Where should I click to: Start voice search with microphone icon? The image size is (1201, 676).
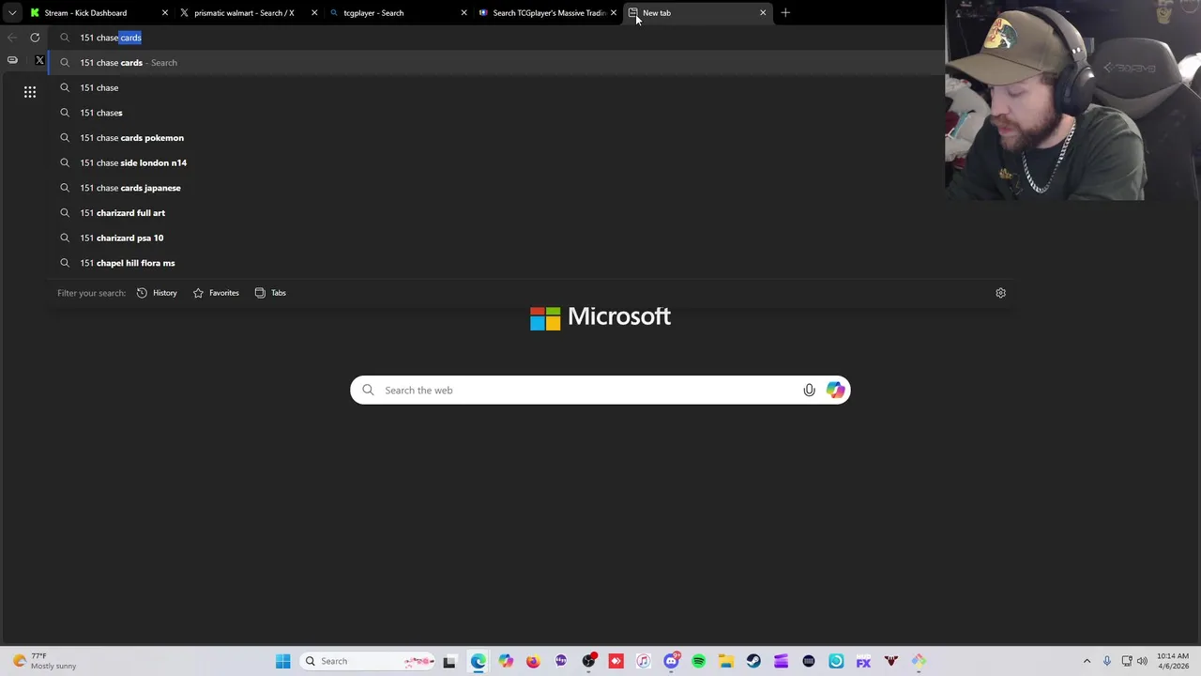tap(809, 391)
